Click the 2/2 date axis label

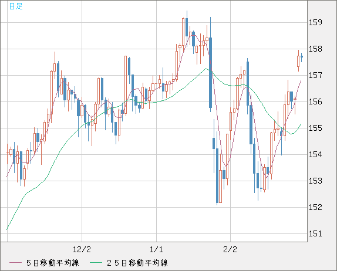(230, 249)
